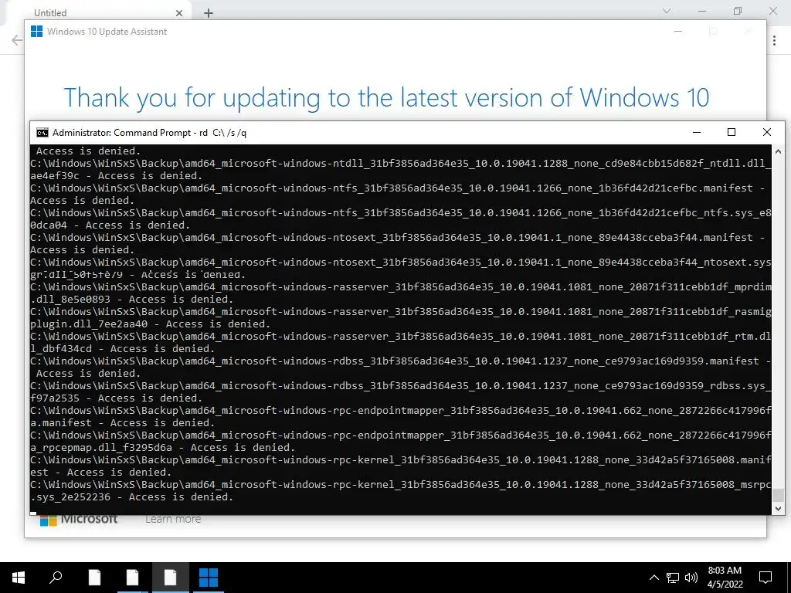Maximize the Command Prompt window

732,132
